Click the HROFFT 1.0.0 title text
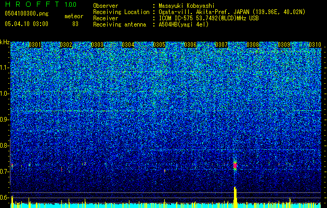327x208 pixels. [x=41, y=4]
